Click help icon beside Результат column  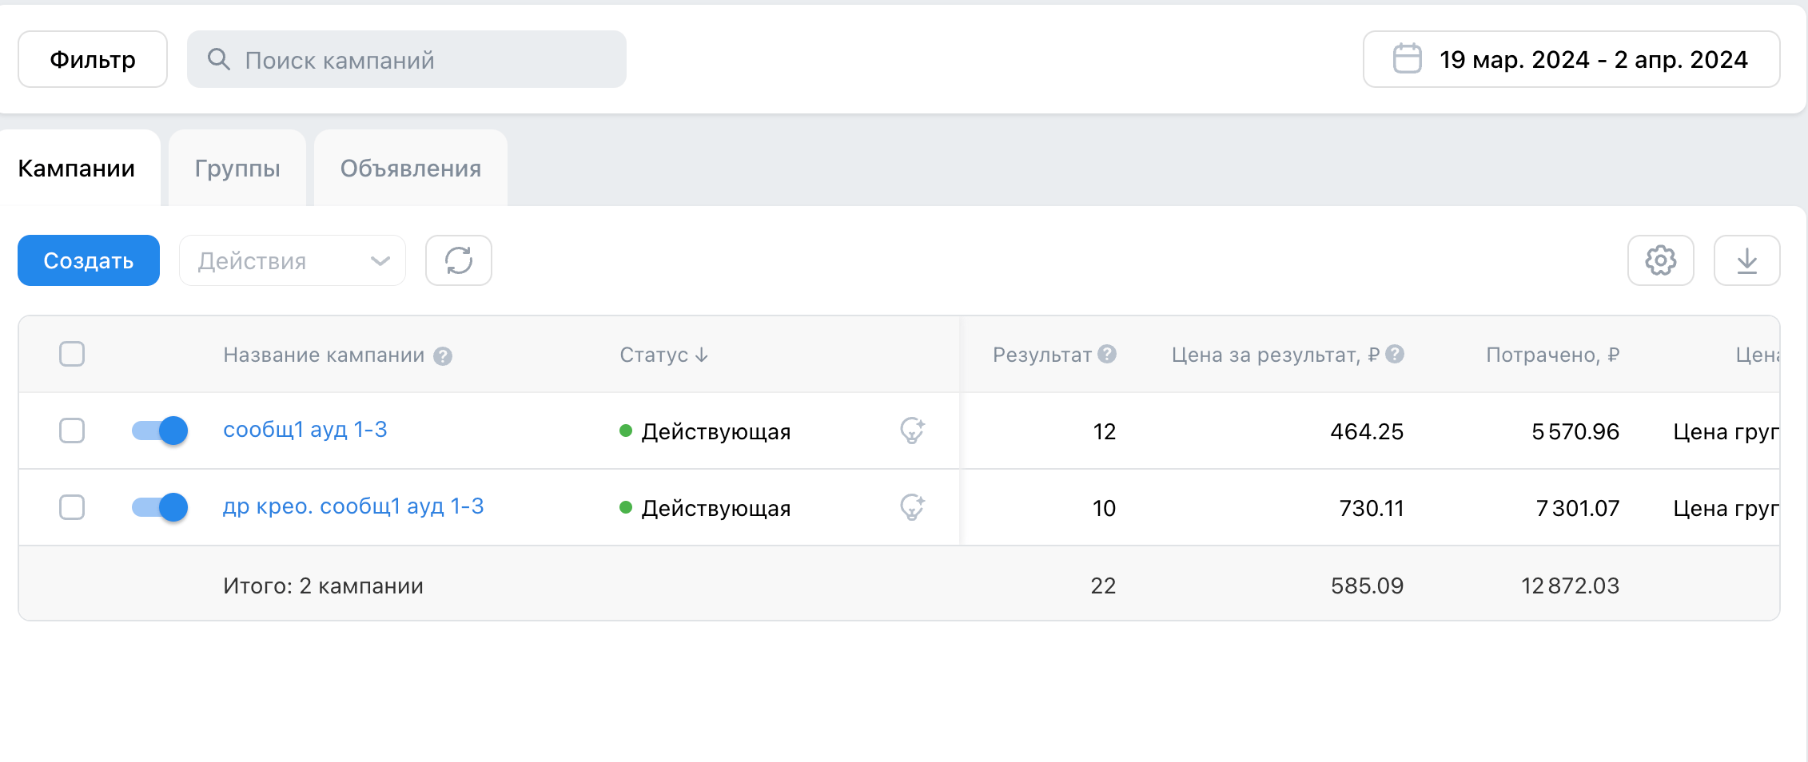1107,354
